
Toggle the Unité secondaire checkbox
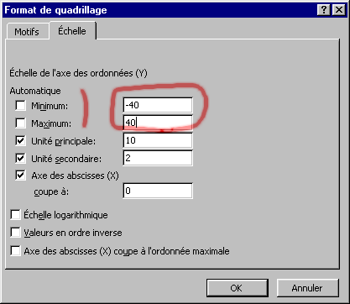20,158
